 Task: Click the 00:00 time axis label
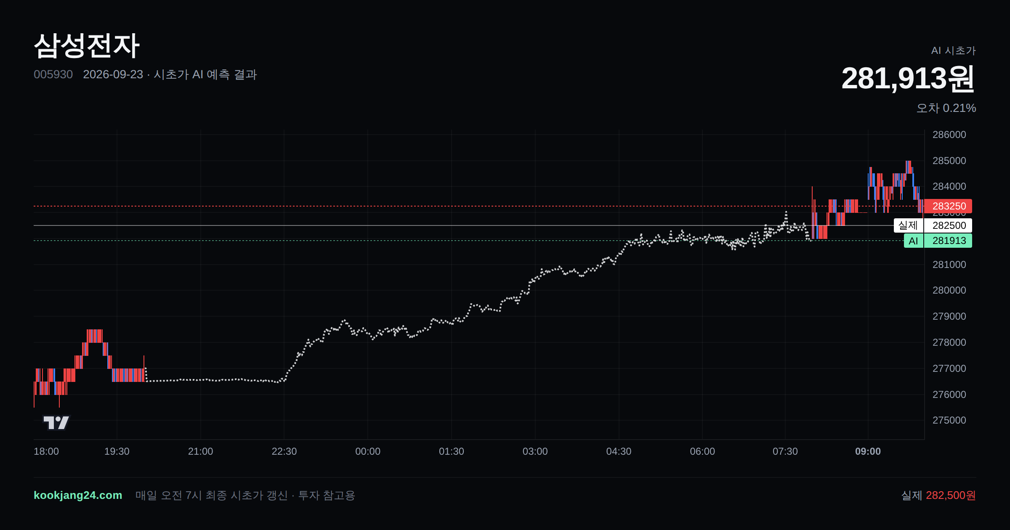(368, 451)
